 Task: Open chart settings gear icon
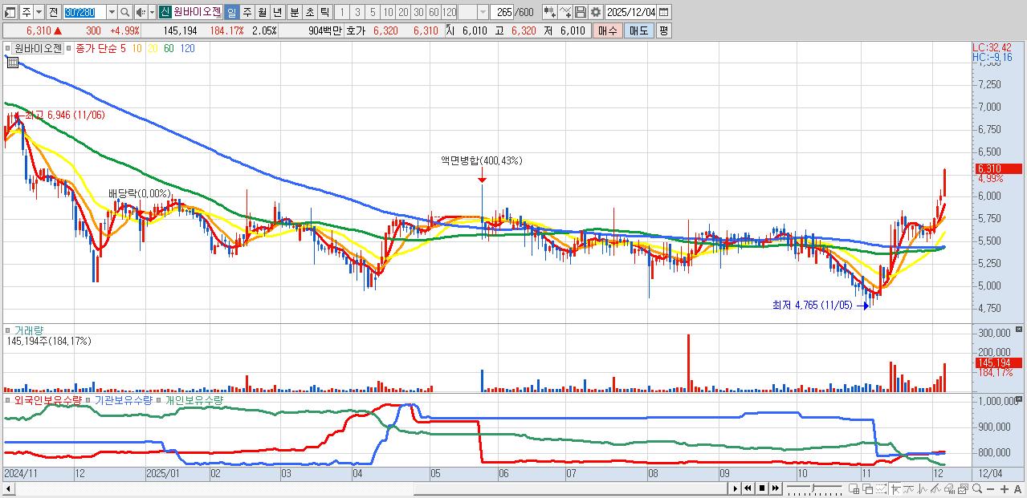click(x=595, y=12)
